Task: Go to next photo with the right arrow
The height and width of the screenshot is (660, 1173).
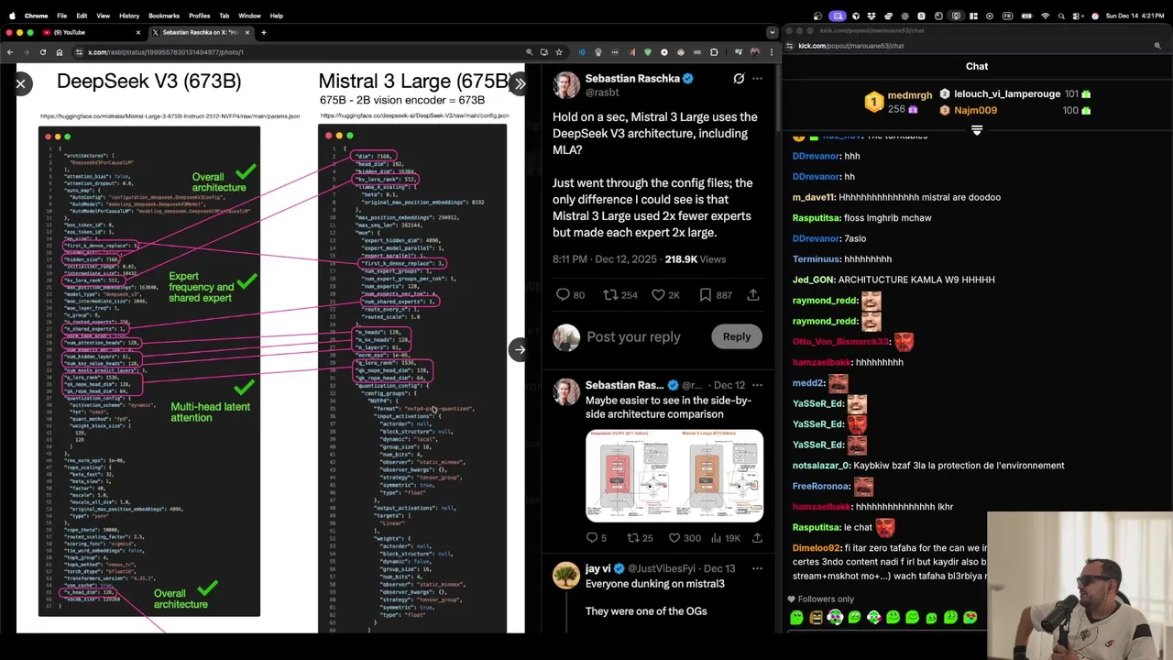Action: (520, 349)
